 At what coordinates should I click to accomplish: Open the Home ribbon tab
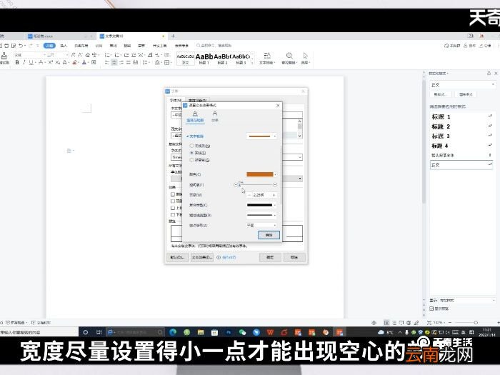49,46
